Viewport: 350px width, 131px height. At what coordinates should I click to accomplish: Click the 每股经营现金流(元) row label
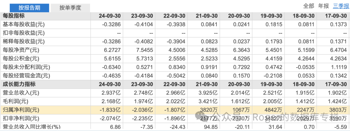[x=25, y=76]
